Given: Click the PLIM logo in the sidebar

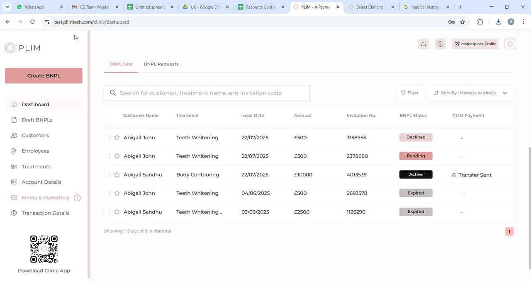Looking at the screenshot, I should click(x=23, y=48).
